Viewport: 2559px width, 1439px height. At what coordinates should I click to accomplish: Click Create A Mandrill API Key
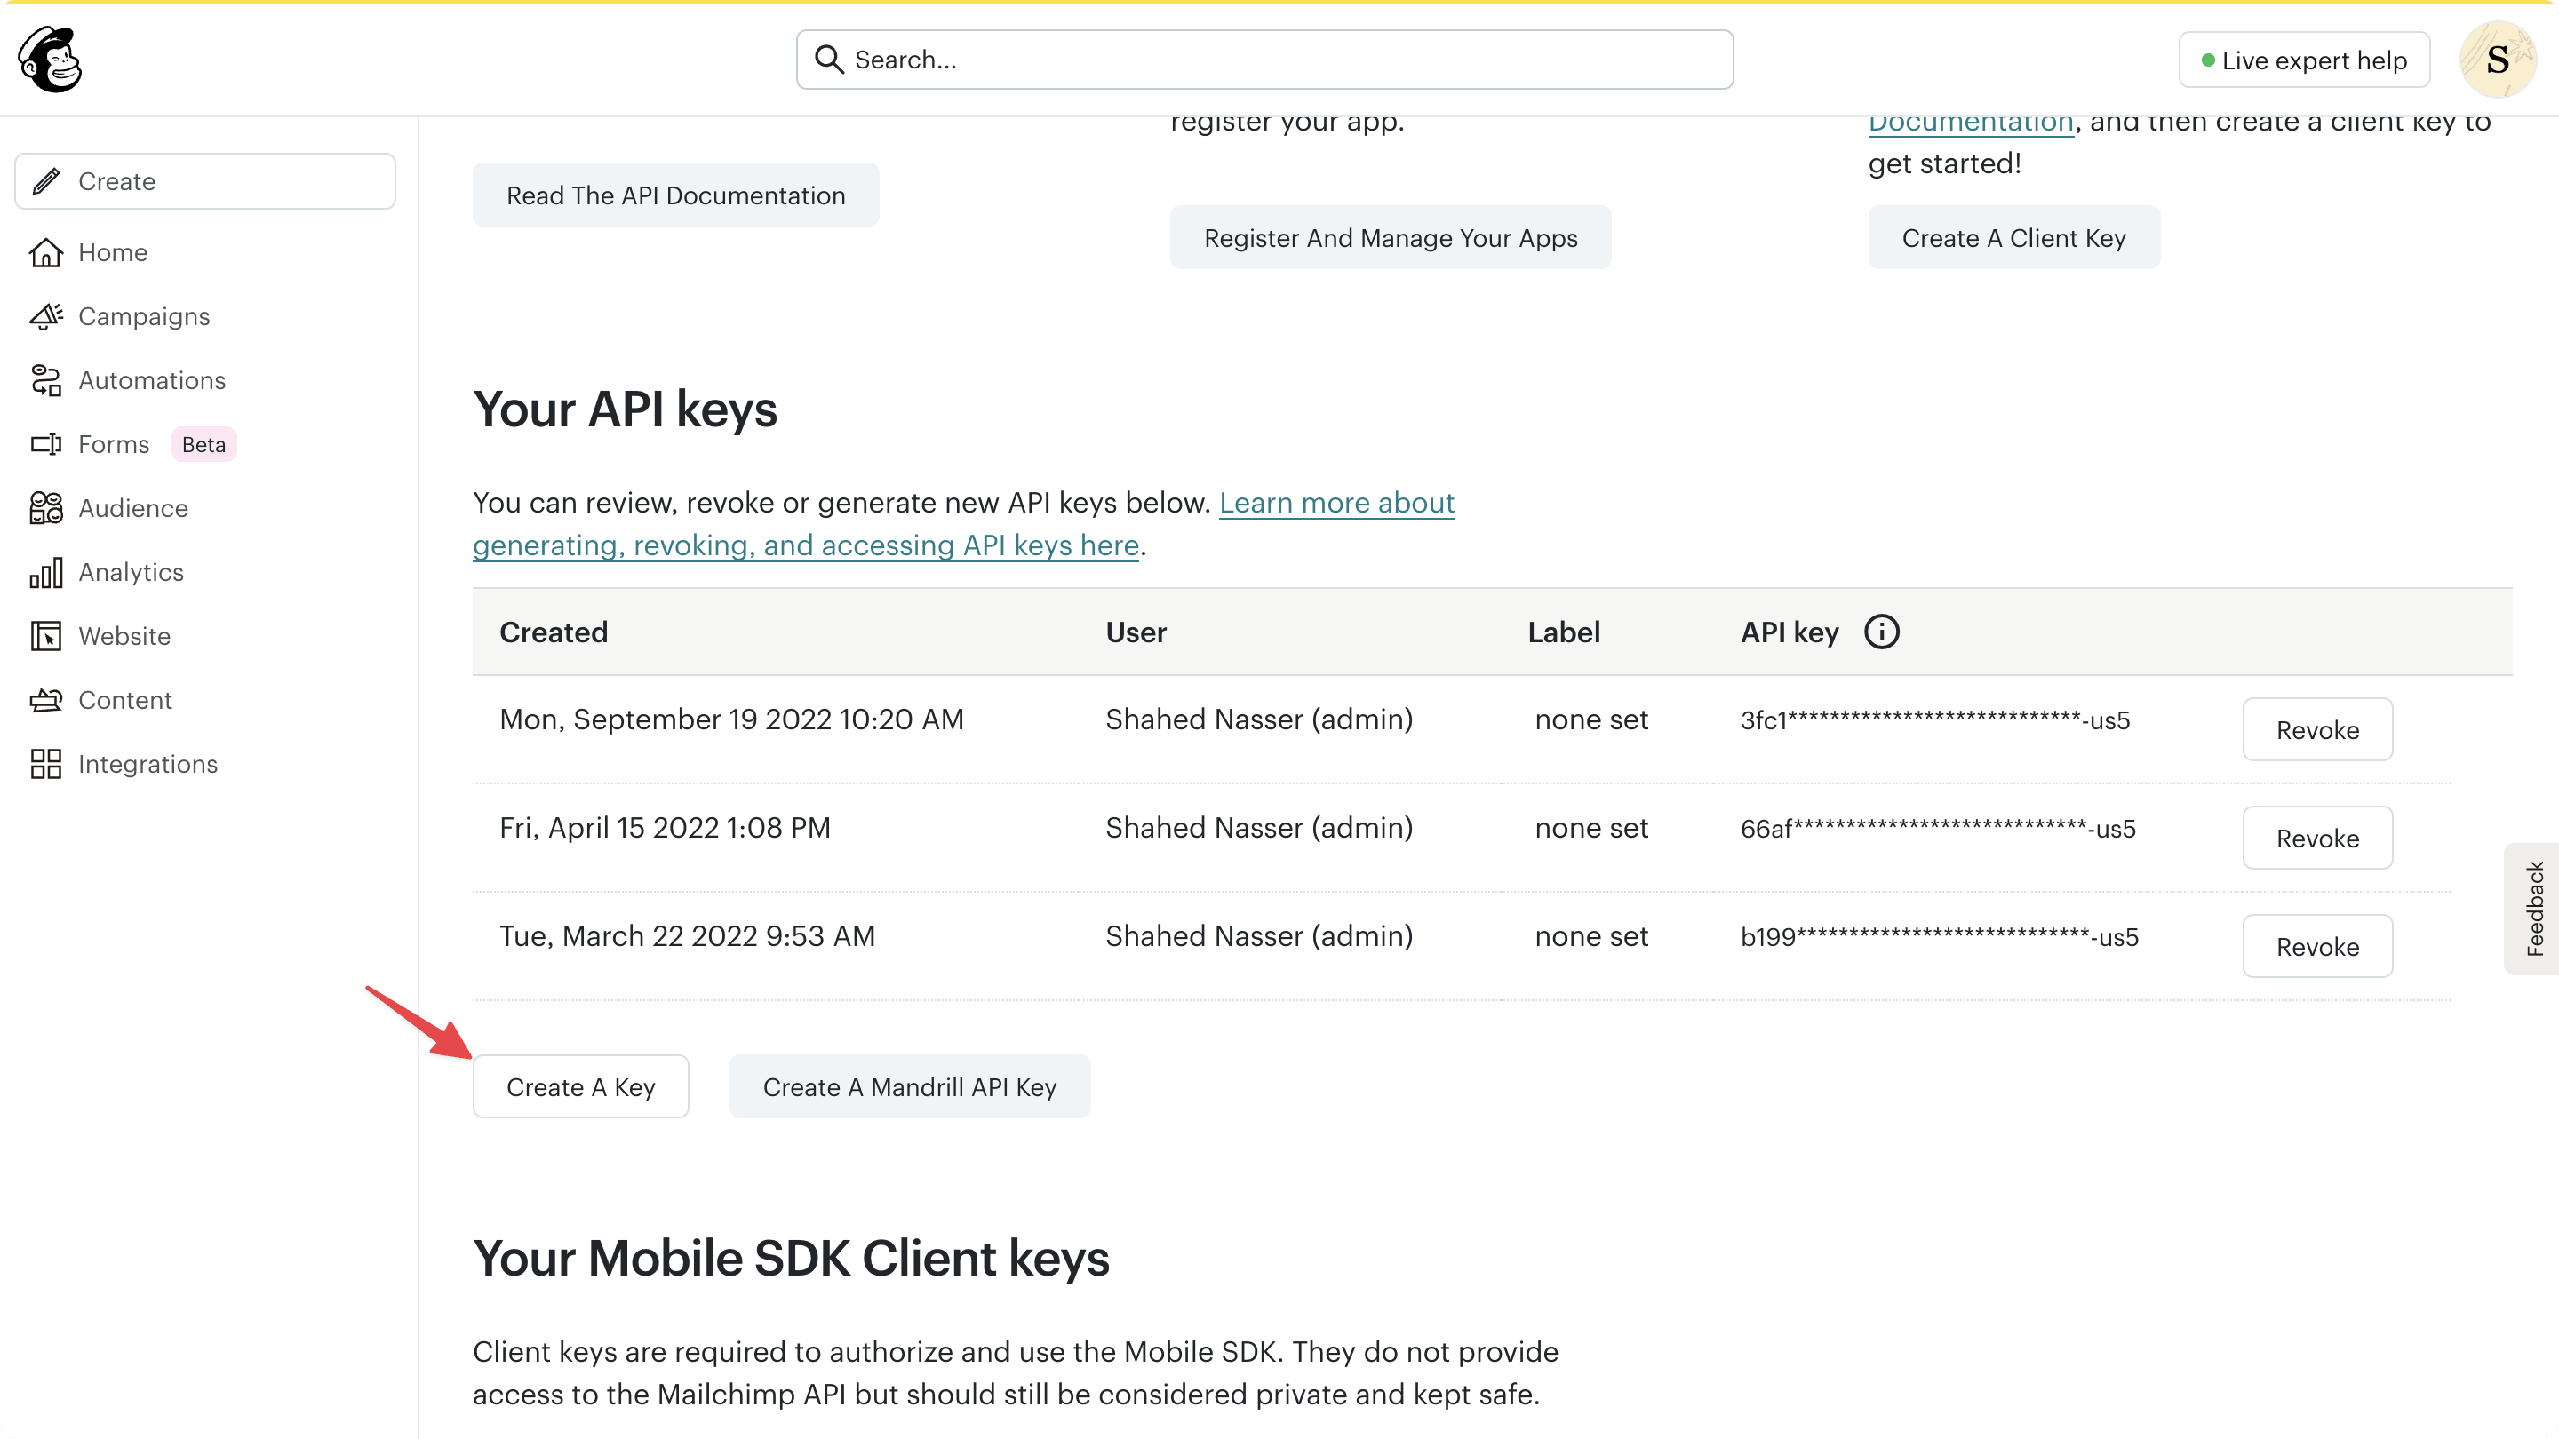909,1086
